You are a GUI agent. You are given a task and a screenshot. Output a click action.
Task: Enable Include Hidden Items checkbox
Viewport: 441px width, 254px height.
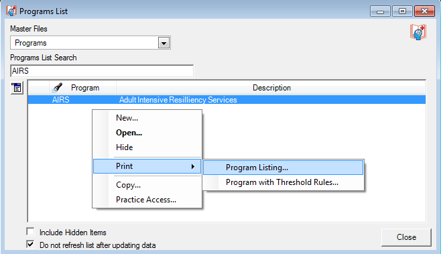tap(30, 231)
